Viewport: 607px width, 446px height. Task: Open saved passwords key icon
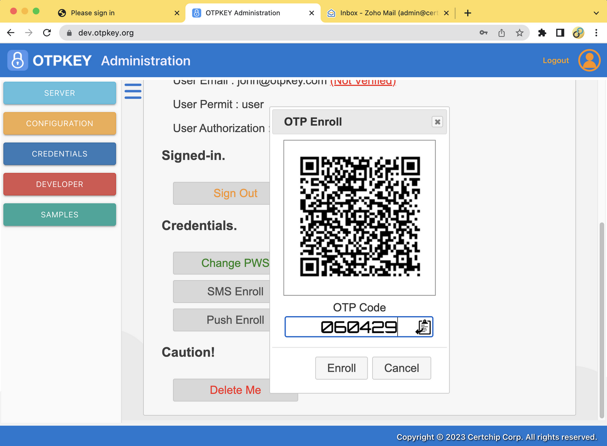(483, 33)
